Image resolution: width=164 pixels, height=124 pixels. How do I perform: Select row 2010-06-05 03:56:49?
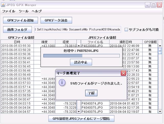click(x=17, y=75)
